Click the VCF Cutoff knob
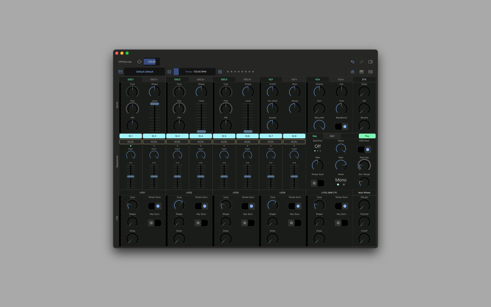 tap(272, 91)
